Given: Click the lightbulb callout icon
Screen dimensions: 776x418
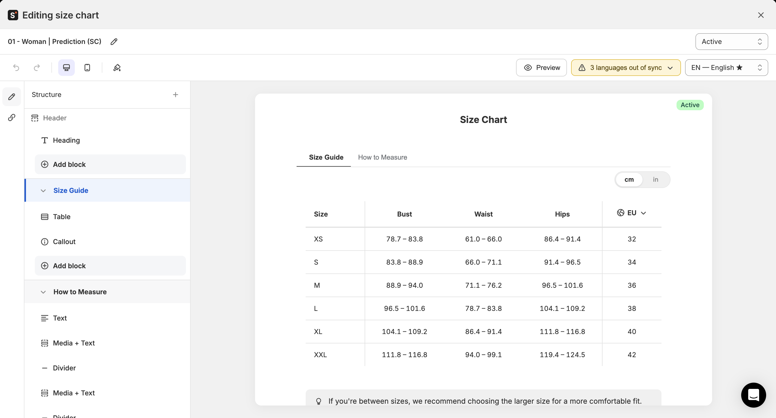Looking at the screenshot, I should 318,401.
